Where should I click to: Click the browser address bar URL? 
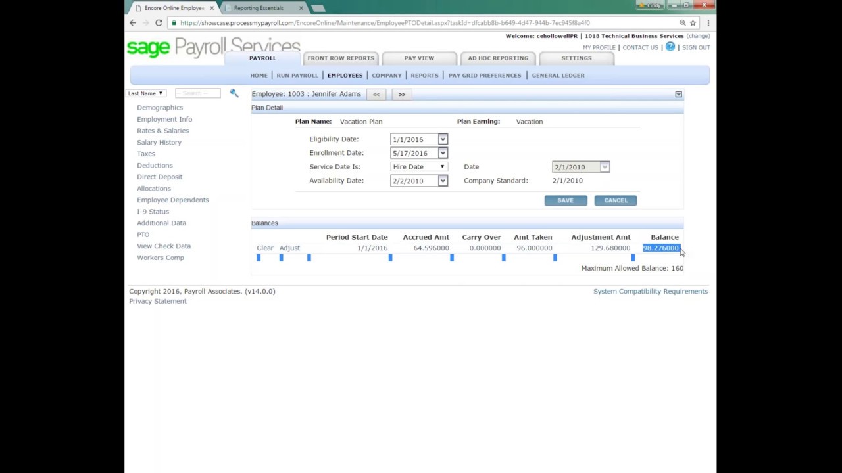[x=385, y=23]
